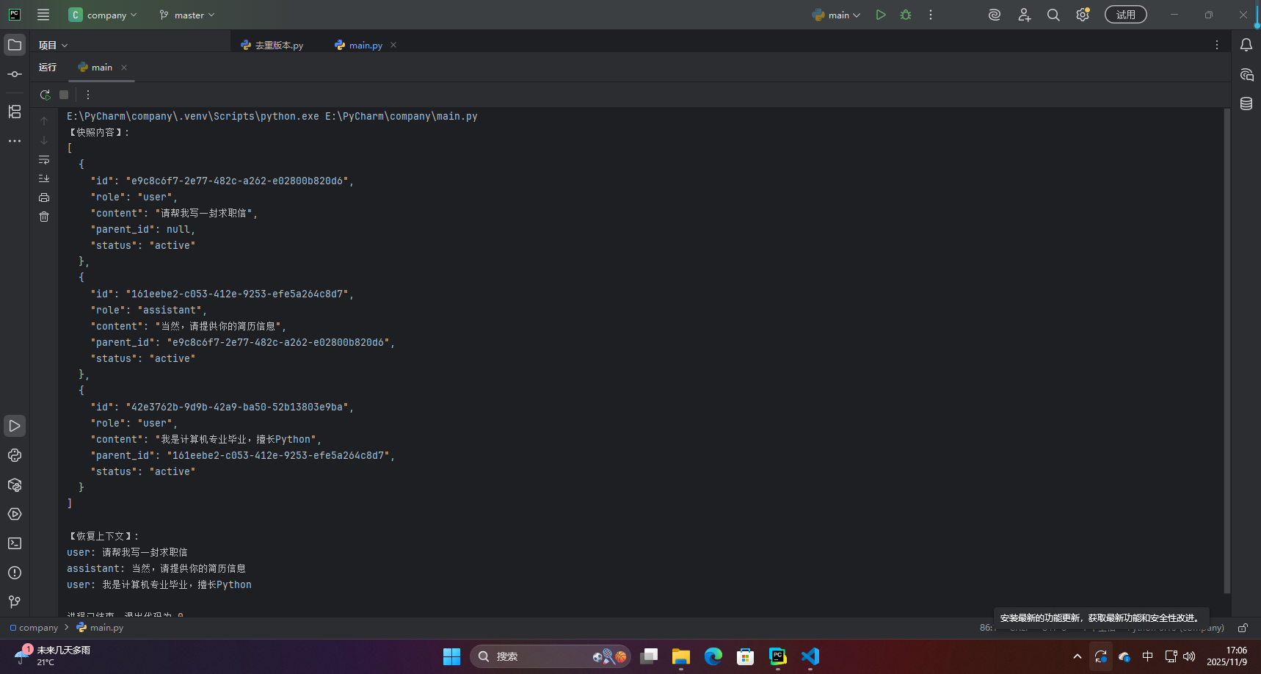Print the console output

(x=44, y=198)
